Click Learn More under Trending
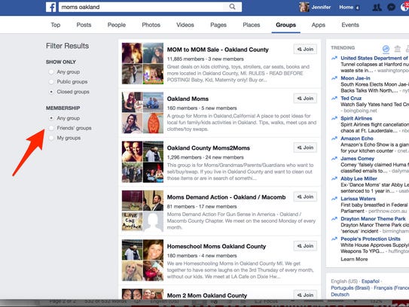Screen dimensions: 409x307 354,259
